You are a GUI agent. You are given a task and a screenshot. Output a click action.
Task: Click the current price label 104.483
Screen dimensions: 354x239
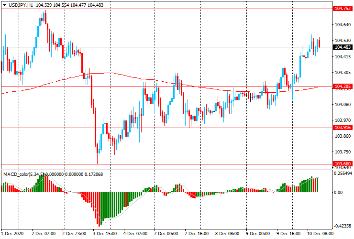tap(343, 47)
